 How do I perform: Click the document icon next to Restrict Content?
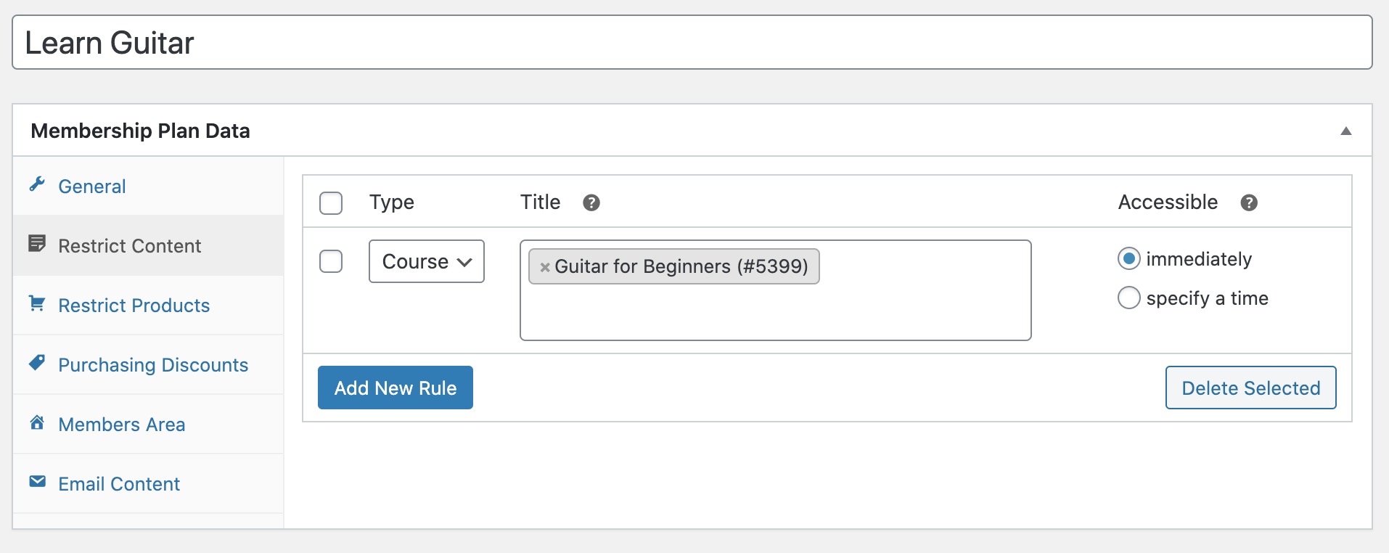pyautogui.click(x=38, y=245)
